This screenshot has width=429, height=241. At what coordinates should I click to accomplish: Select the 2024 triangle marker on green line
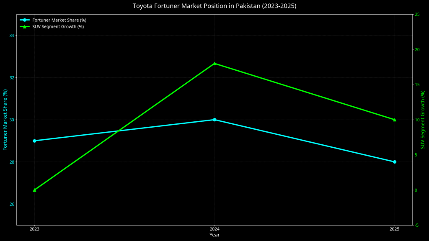coord(214,64)
